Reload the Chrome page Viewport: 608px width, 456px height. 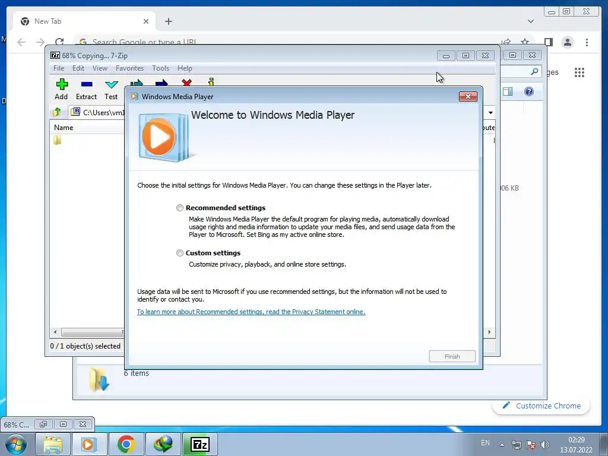click(x=59, y=42)
